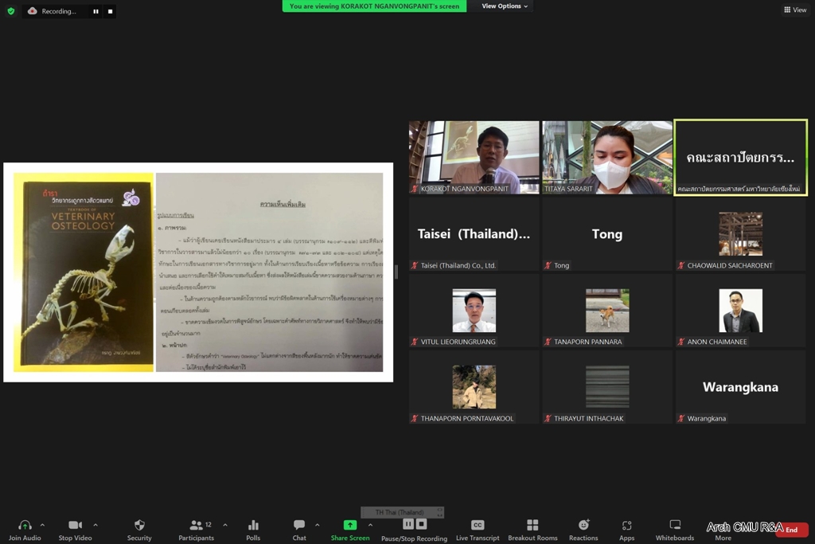
Task: Expand the arrow next to Chat
Action: (x=317, y=525)
